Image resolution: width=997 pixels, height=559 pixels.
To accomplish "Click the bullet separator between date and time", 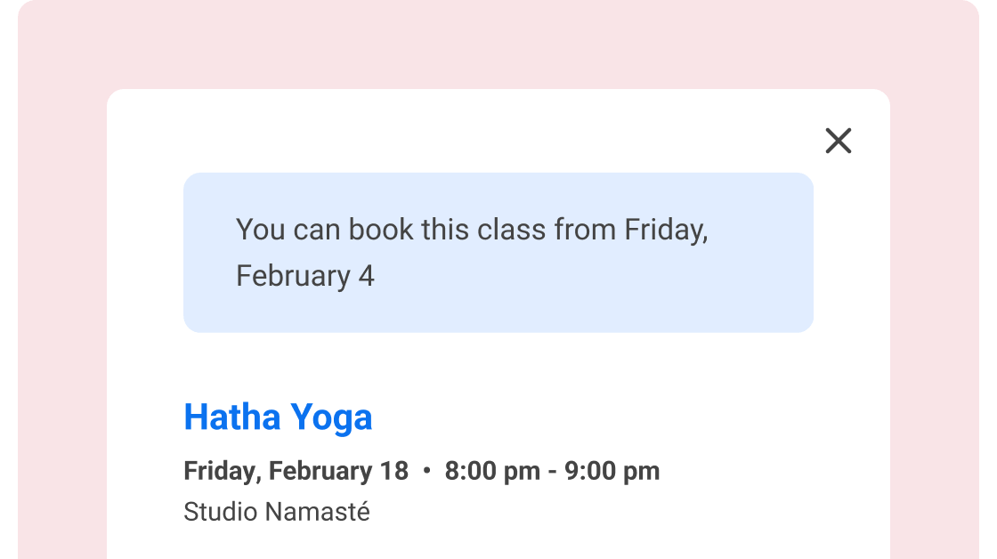I will point(426,471).
